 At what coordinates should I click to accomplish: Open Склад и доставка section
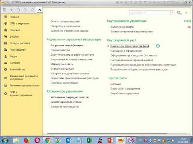pyautogui.click(x=20, y=43)
